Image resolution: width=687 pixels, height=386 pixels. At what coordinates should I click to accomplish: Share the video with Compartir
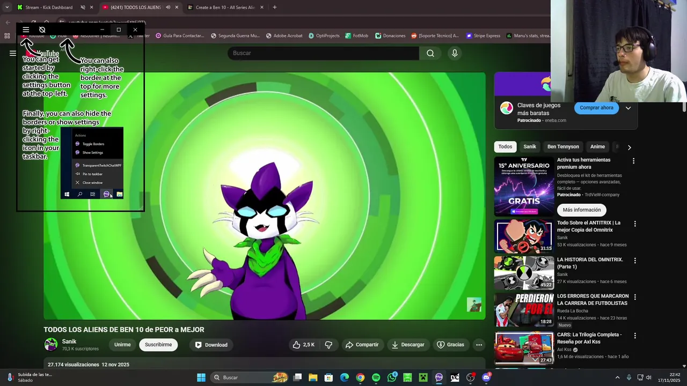(x=362, y=345)
